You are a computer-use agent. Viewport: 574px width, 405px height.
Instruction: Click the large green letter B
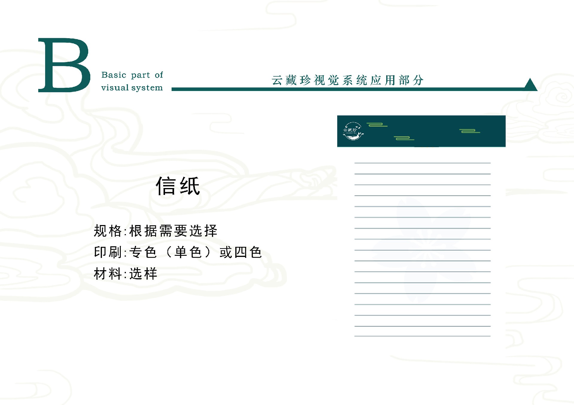[64, 65]
